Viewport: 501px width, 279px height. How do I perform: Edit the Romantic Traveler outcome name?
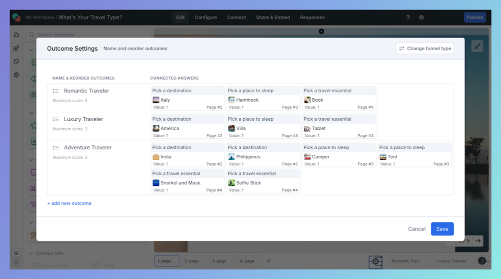(87, 91)
